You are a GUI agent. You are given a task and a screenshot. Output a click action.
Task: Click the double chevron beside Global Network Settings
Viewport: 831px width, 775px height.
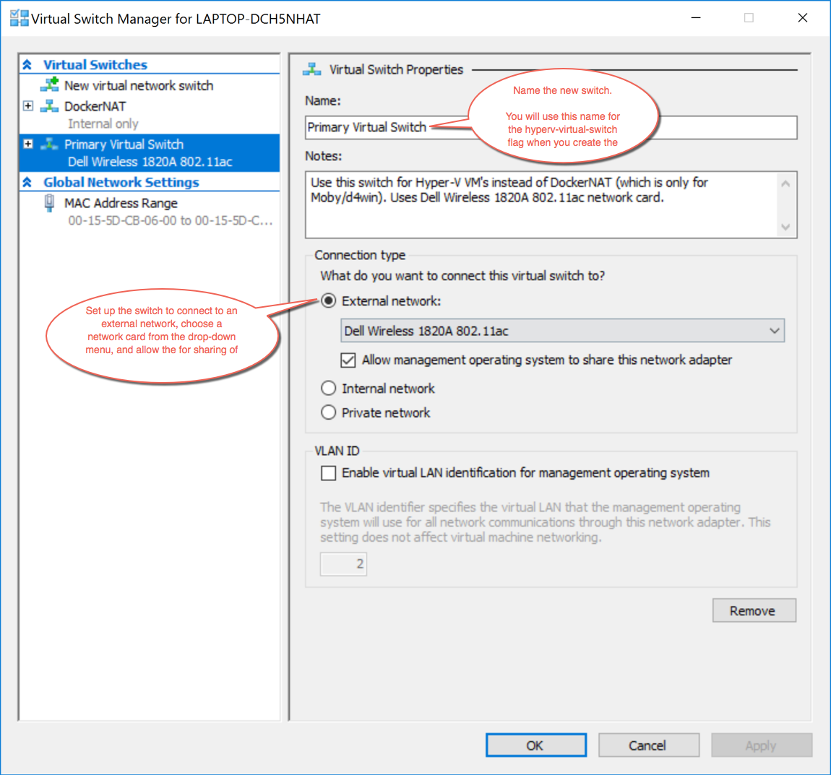(x=26, y=182)
